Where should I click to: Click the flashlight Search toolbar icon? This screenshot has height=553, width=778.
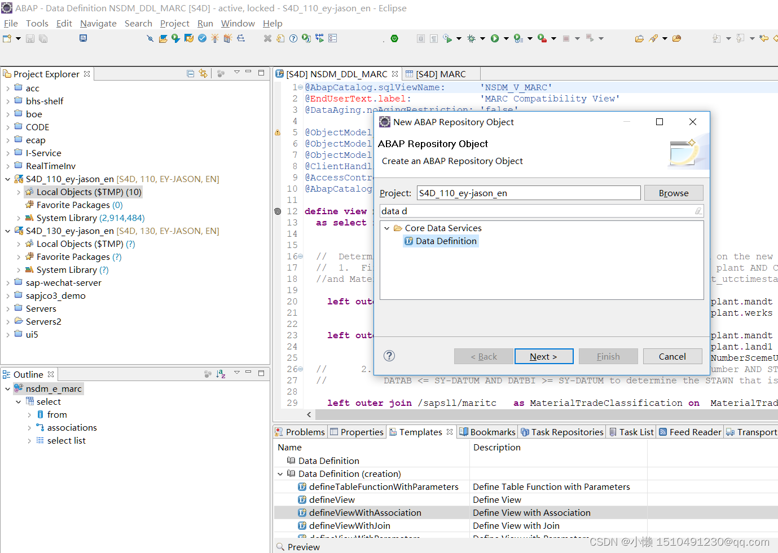pyautogui.click(x=653, y=38)
